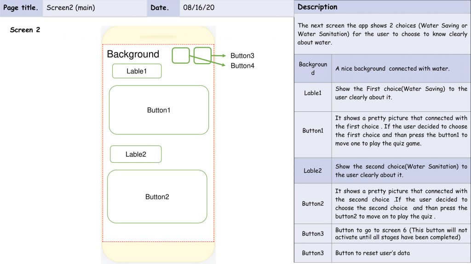Select the Lable2 box in the phone mockup
The image size is (471, 264).
(x=136, y=154)
